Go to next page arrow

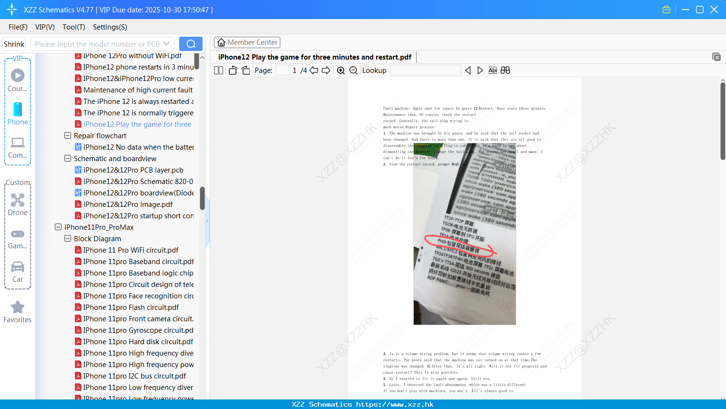326,71
